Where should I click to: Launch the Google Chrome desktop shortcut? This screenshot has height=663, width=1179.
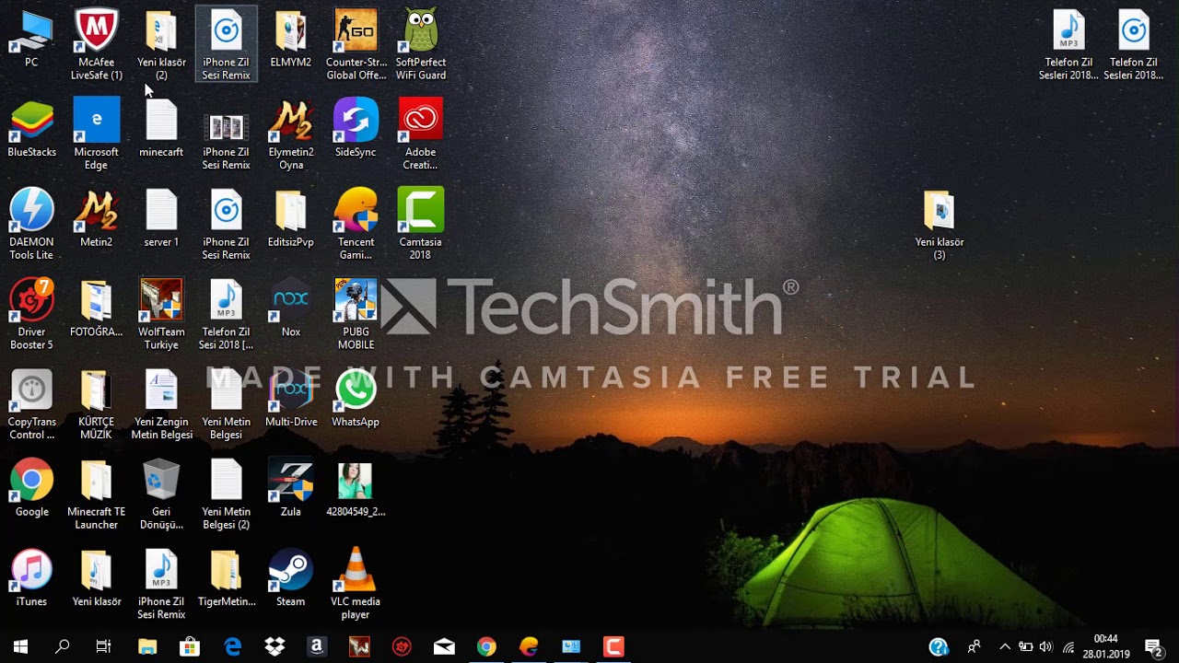tap(31, 488)
